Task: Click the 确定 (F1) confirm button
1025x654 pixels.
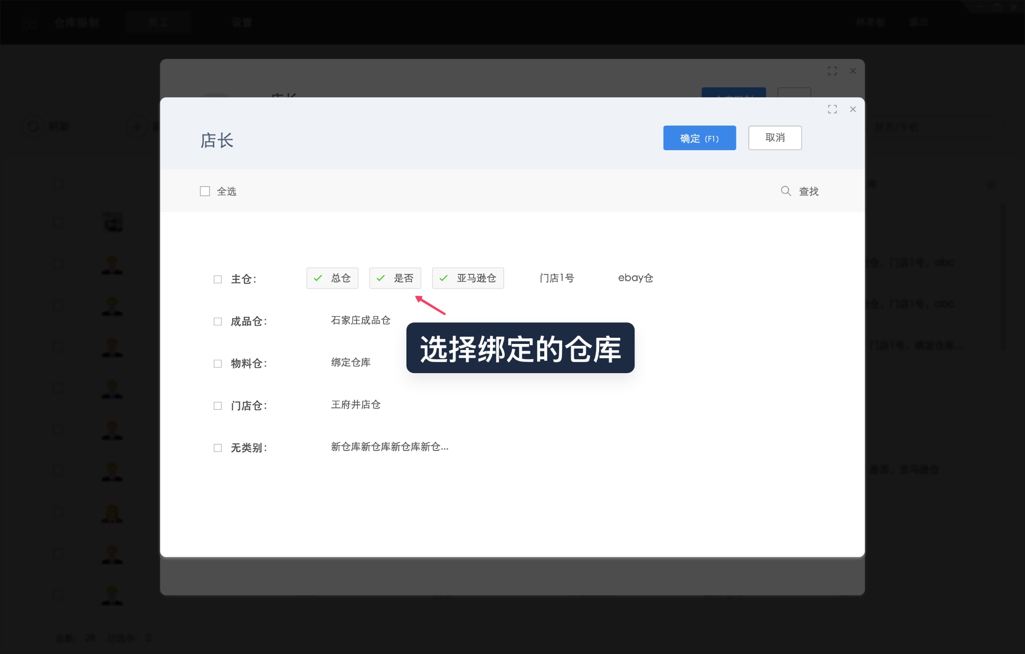Action: pyautogui.click(x=700, y=137)
